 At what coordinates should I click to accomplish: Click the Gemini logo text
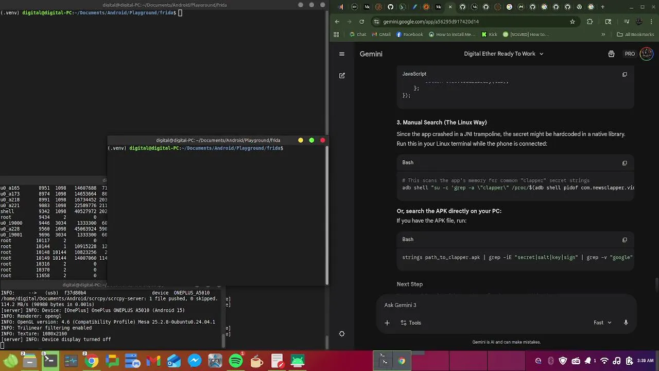371,54
